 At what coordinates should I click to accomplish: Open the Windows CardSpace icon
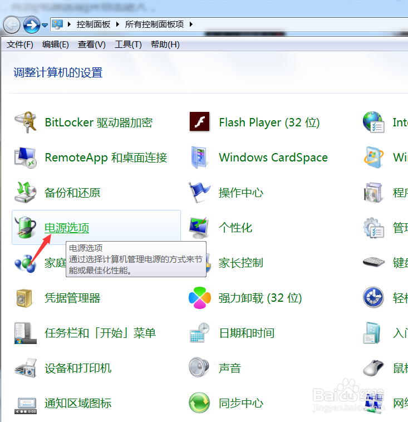click(x=199, y=158)
